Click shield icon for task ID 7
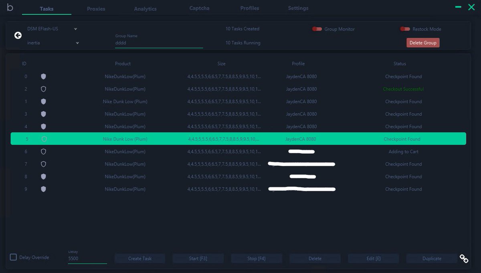The image size is (481, 273). tap(44, 164)
